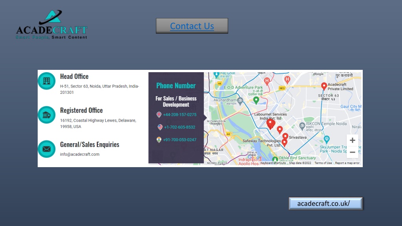Open the Contact Us link

click(192, 26)
